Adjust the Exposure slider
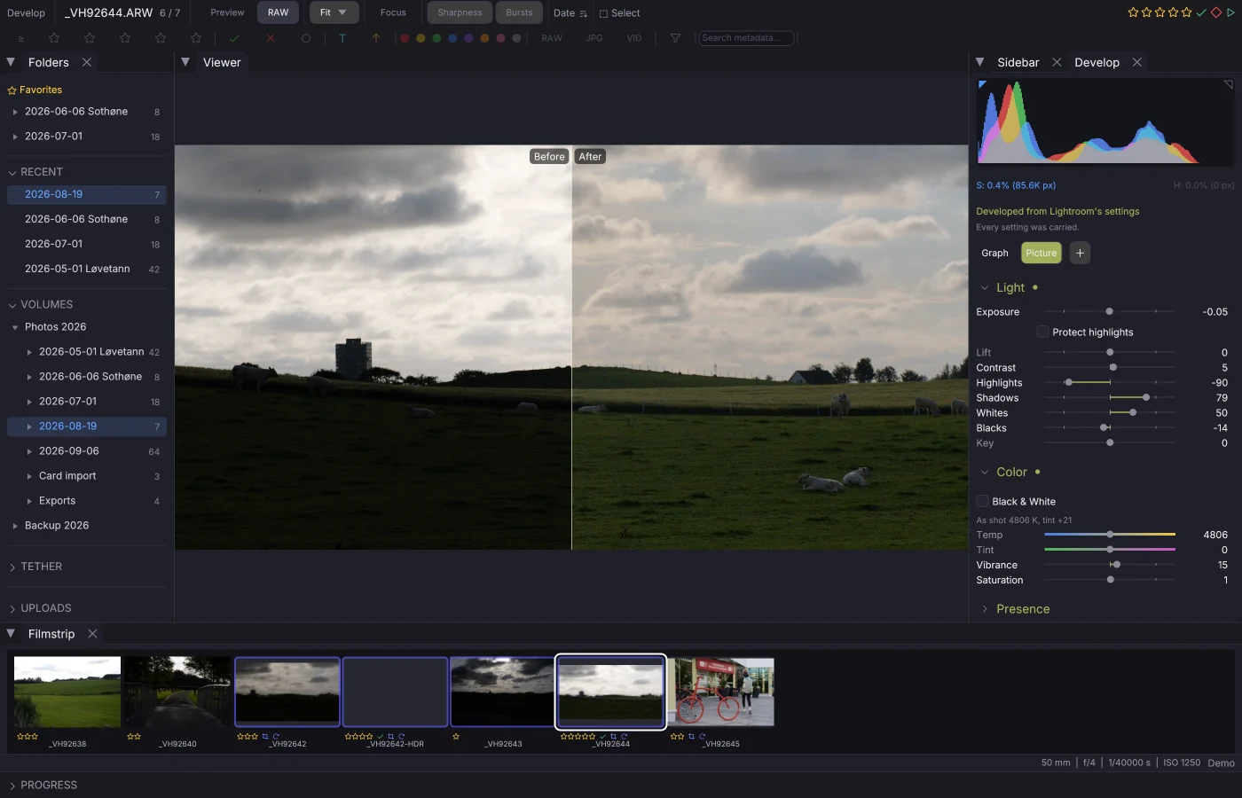 [x=1110, y=311]
